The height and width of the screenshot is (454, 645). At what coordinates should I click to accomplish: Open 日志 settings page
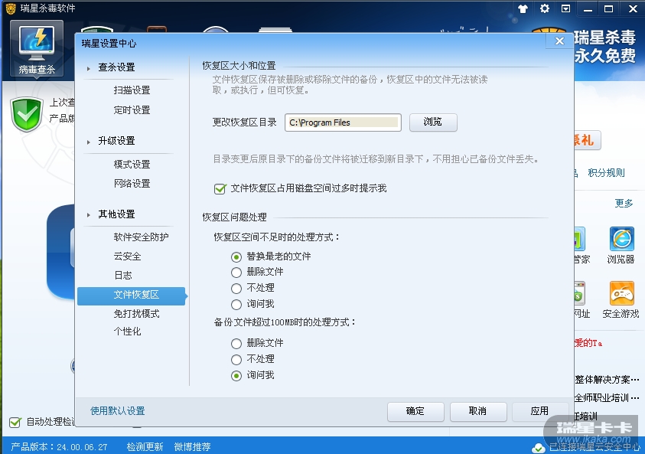(123, 276)
